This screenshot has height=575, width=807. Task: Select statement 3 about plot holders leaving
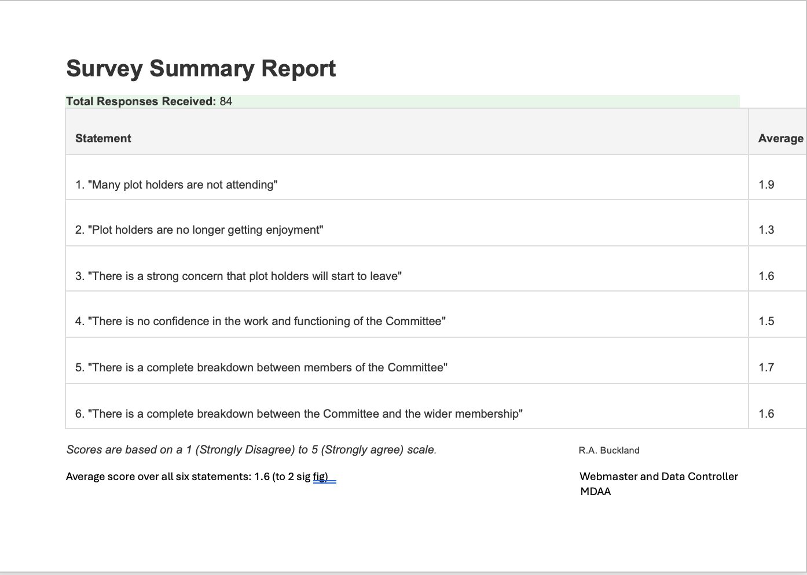237,276
